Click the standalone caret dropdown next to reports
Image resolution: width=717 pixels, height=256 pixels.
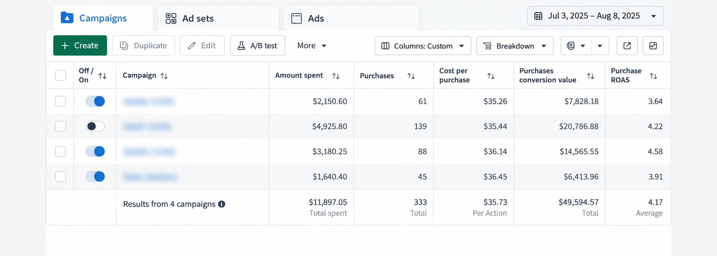coord(600,46)
